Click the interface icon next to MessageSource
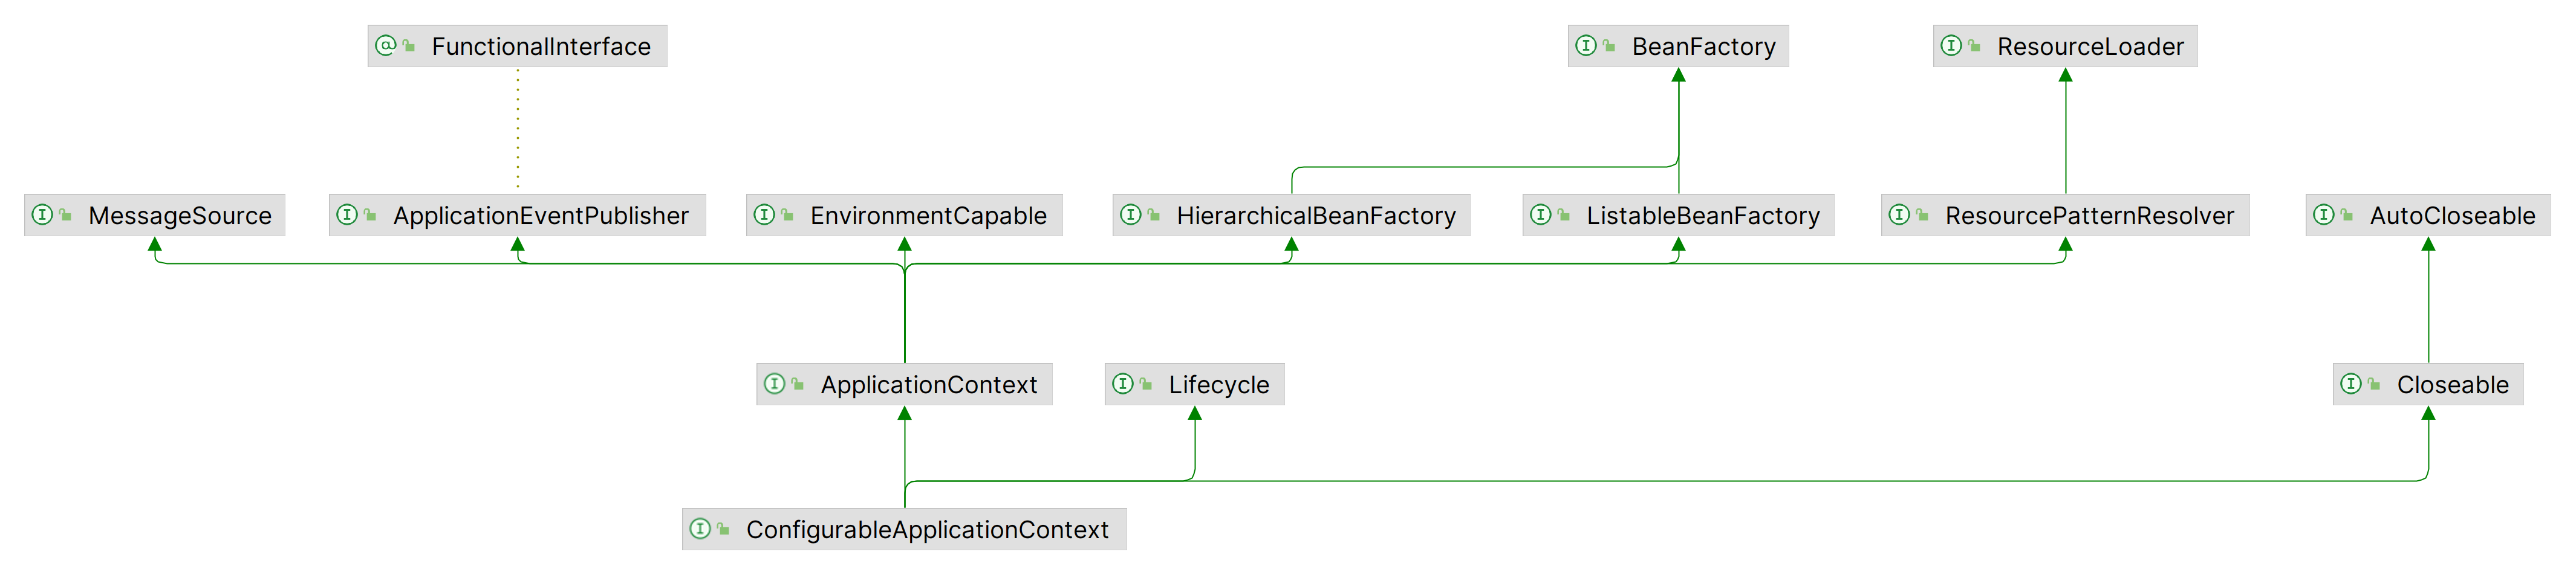This screenshot has height=575, width=2576. coord(42,214)
